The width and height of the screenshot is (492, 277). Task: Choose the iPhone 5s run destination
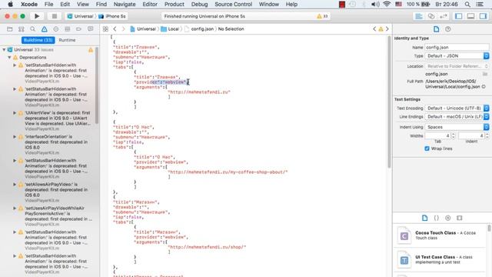112,16
